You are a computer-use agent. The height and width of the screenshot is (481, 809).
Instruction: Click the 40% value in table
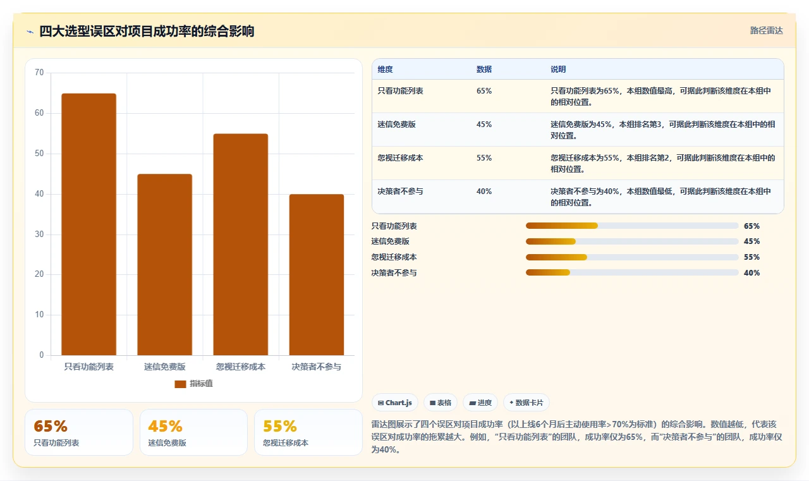484,192
